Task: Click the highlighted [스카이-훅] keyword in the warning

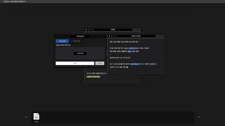Action: click(132, 48)
